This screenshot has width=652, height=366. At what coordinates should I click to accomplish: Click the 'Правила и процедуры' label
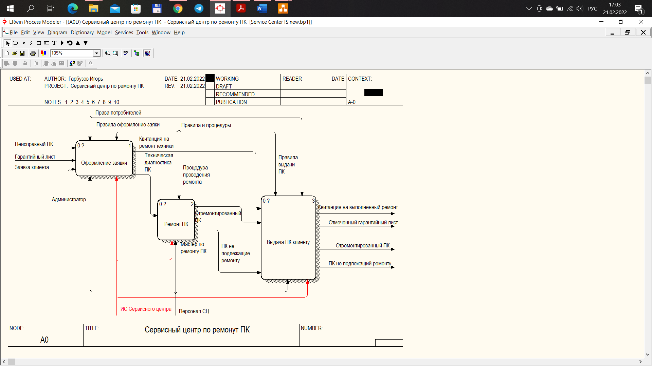[x=206, y=125]
